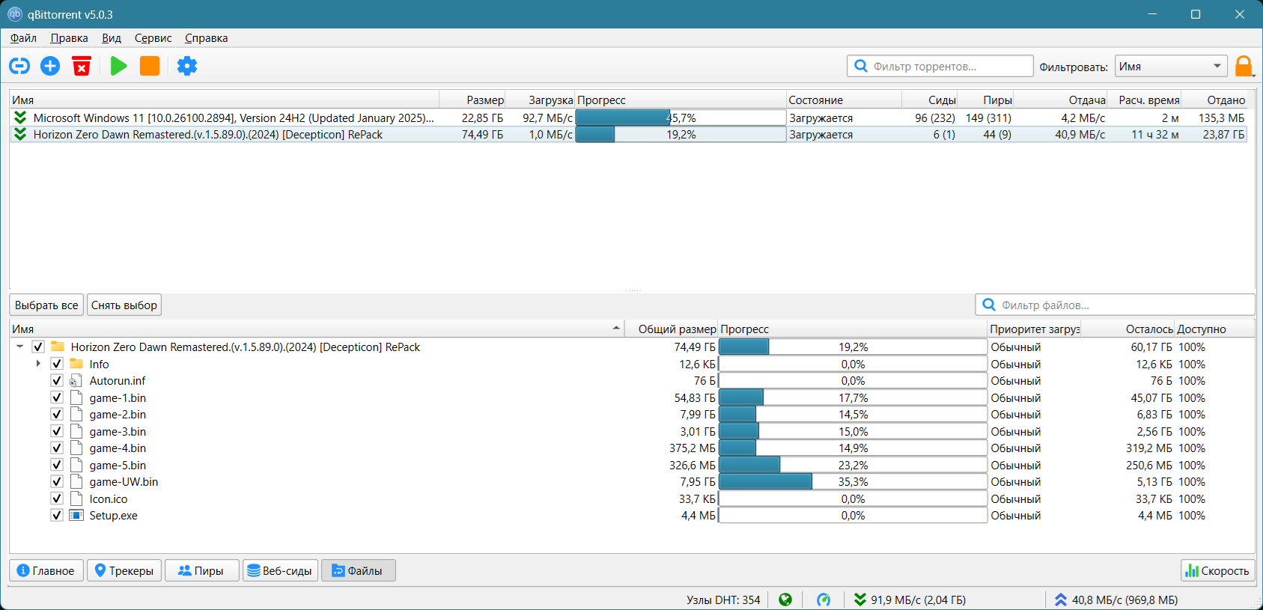Open the Правка menu
The height and width of the screenshot is (610, 1263).
pyautogui.click(x=69, y=38)
